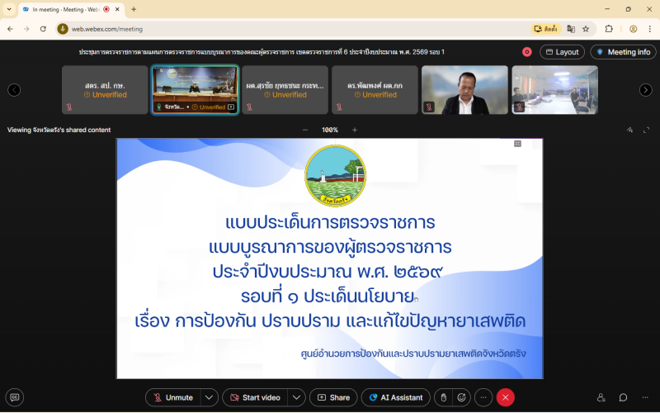660x413 pixels.
Task: Open the Layout options menu
Action: click(562, 52)
